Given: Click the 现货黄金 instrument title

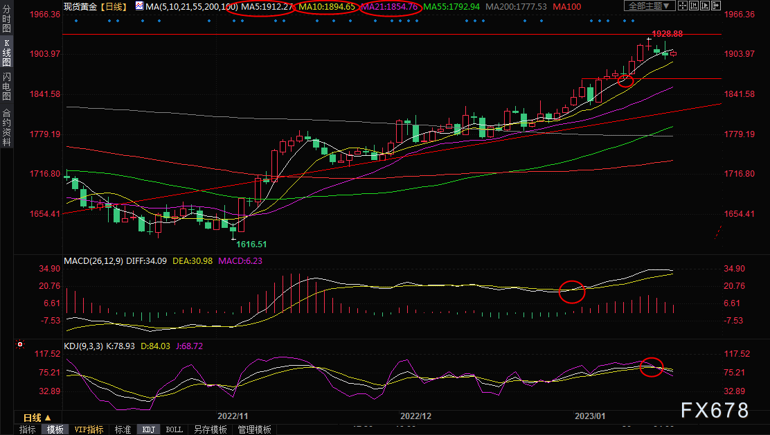Looking at the screenshot, I should pos(81,6).
